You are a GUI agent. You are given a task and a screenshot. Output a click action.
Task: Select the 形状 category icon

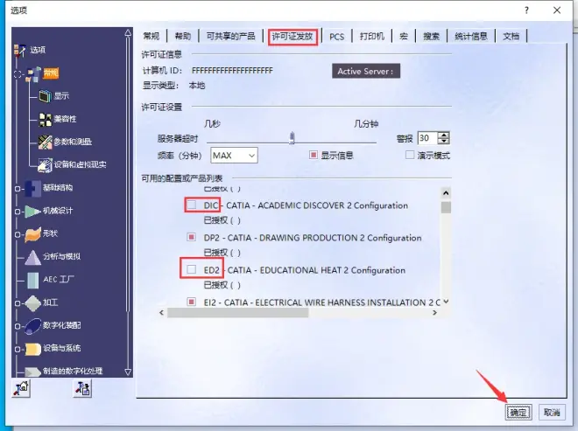(32, 234)
